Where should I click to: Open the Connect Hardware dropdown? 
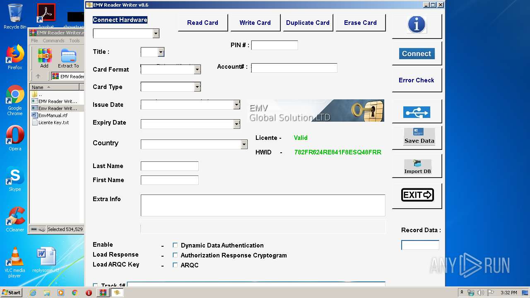(156, 34)
